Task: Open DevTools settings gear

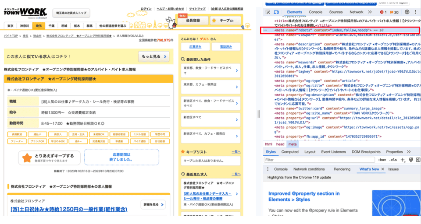Action: point(407,12)
